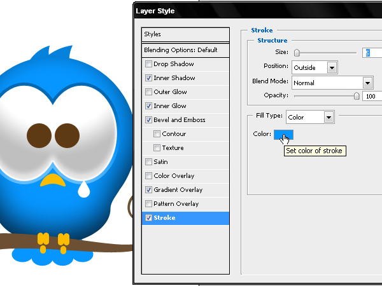The height and width of the screenshot is (286, 382).
Task: Open the Pattern Overlay settings label
Action: (176, 204)
